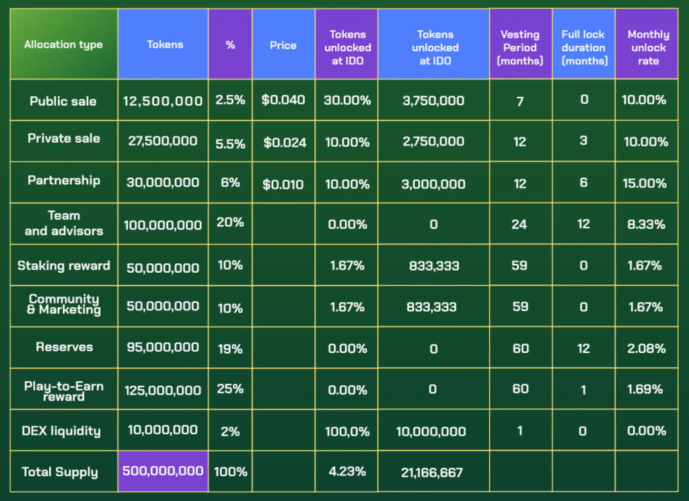Click the 8.33% monthly unlock rate cell
The width and height of the screenshot is (689, 501).
click(x=647, y=224)
